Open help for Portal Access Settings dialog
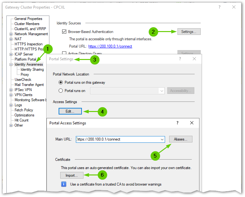245x197 pixels. pyautogui.click(x=177, y=123)
